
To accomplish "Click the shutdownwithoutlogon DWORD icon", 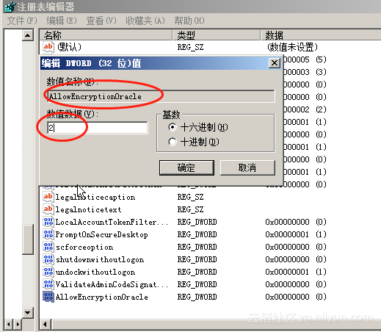I will (48, 259).
